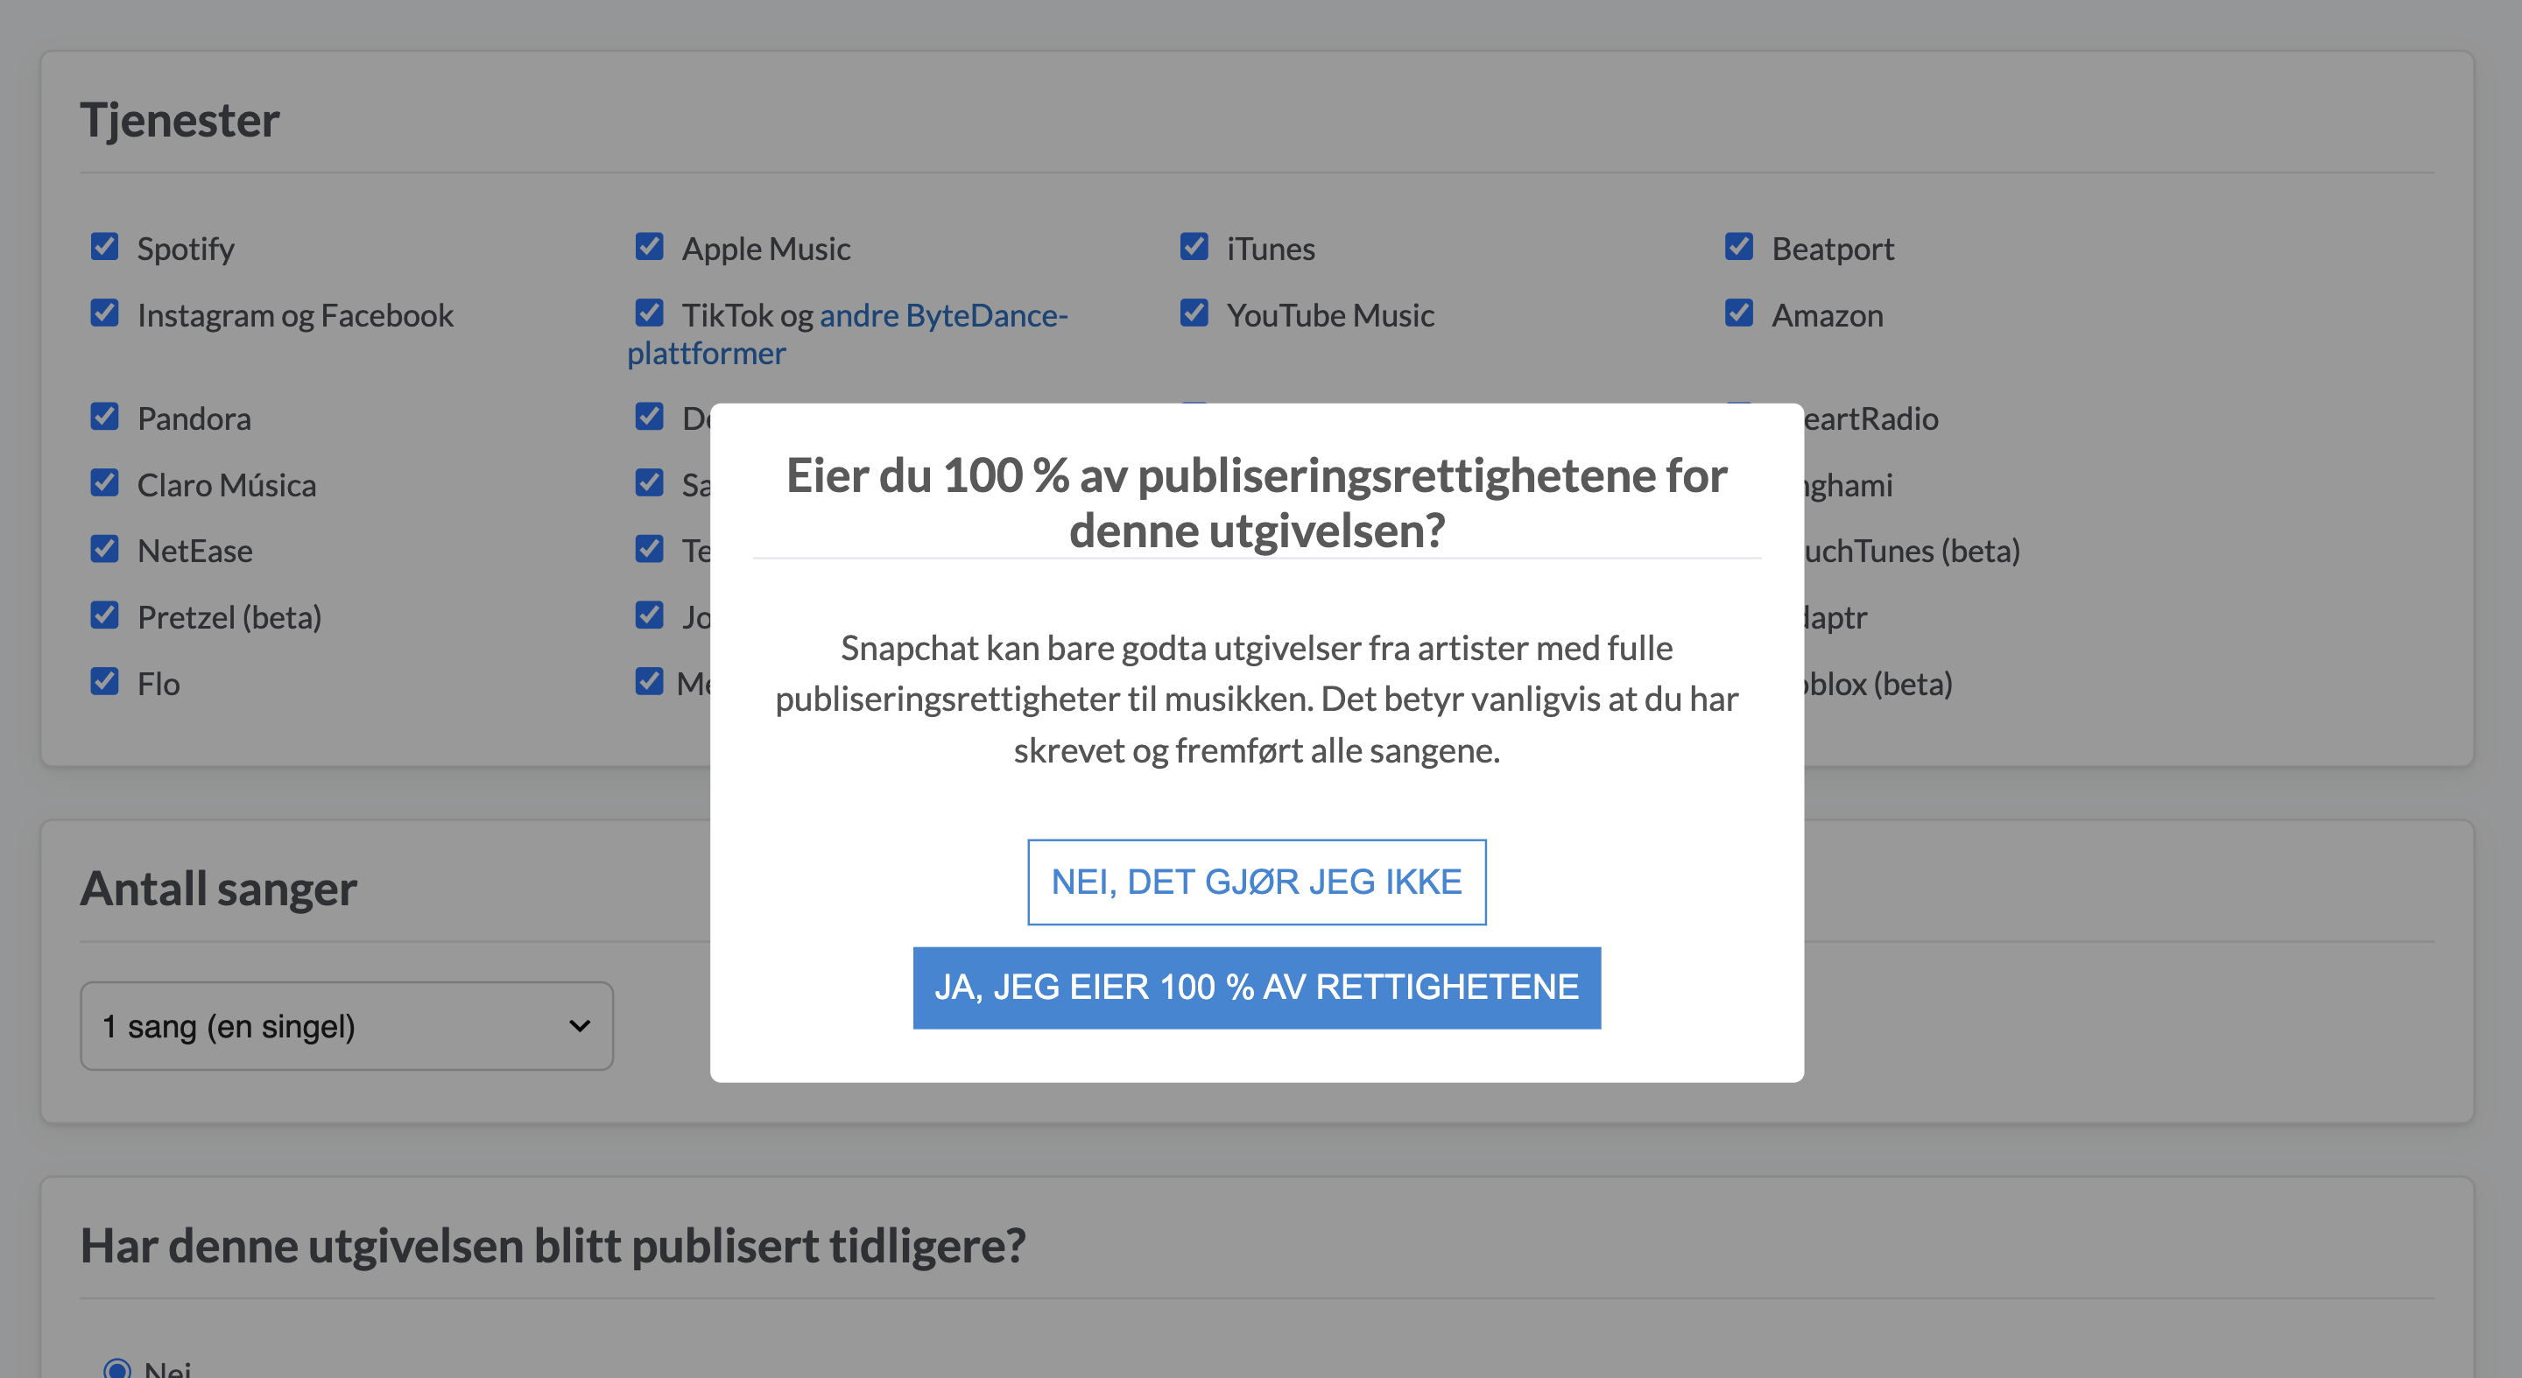Click the 'Instagram og Facebook' label text
Viewport: 2522px width, 1378px height.
[x=295, y=315]
